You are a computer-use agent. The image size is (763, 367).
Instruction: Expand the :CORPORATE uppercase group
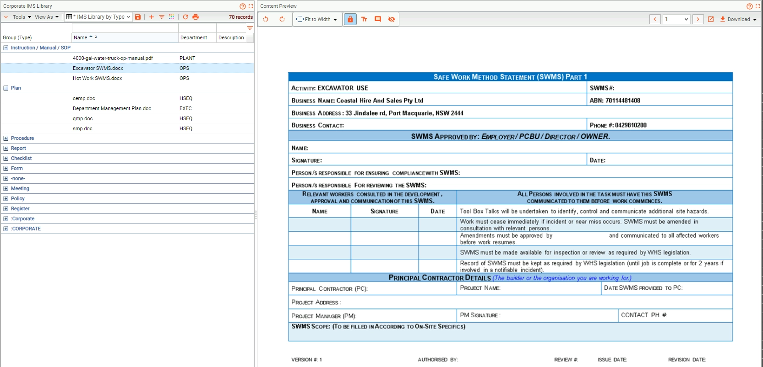coord(6,229)
